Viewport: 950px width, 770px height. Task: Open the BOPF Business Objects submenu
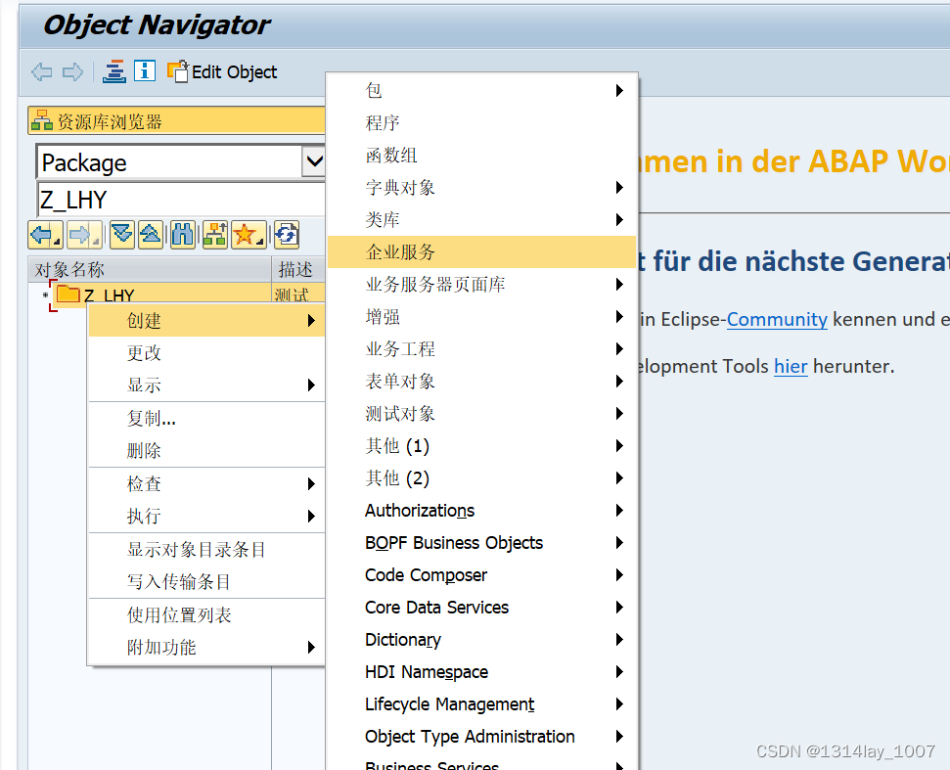click(x=481, y=543)
